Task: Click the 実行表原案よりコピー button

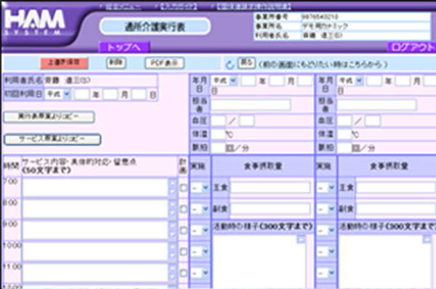Action: (49, 116)
